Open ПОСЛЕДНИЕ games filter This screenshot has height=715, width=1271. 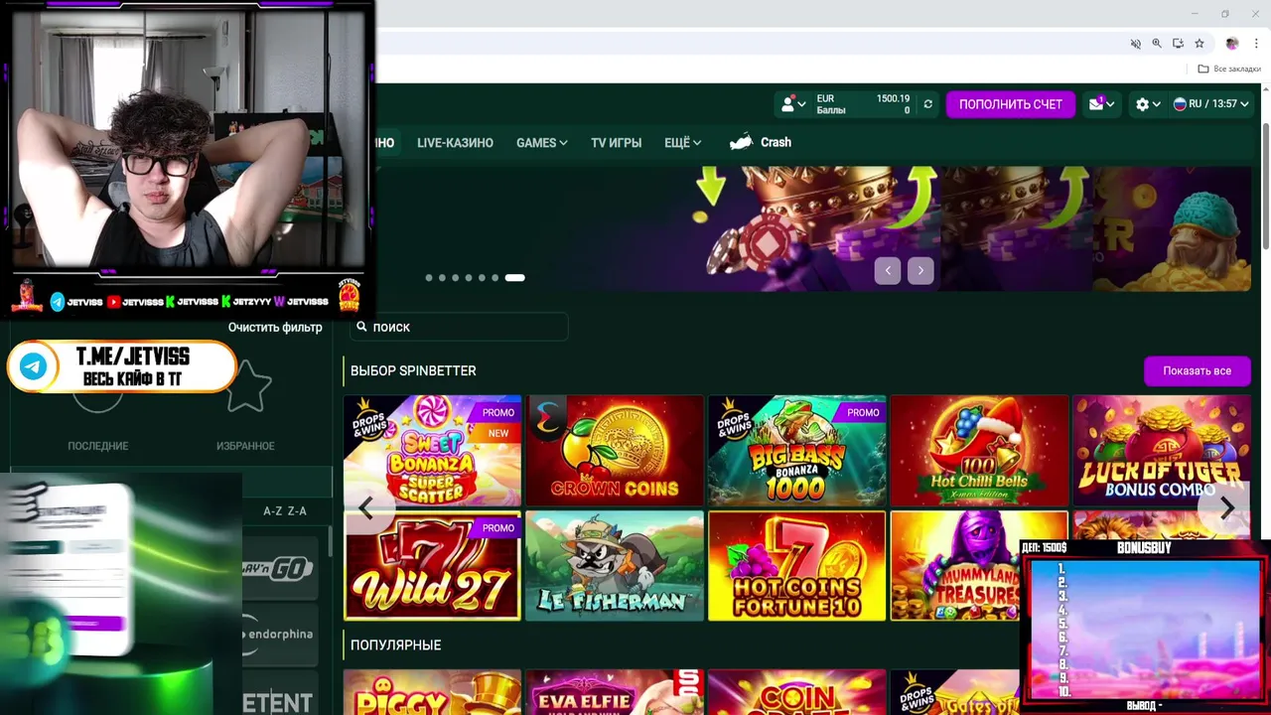point(97,447)
